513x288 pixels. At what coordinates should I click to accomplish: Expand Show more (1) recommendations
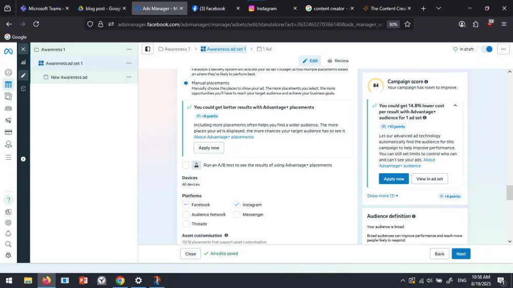(x=383, y=196)
